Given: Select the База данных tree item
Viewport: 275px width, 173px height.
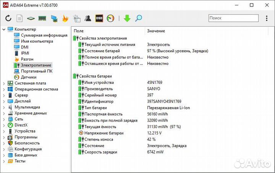Looking at the screenshot, I should pyautogui.click(x=23, y=155).
